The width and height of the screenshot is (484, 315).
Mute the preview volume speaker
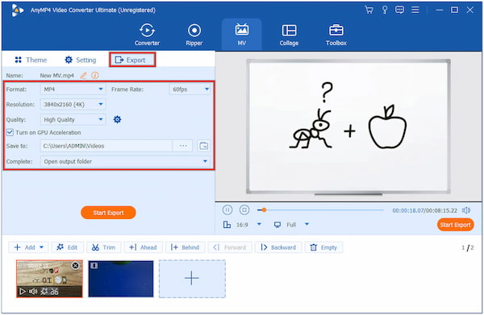point(466,210)
